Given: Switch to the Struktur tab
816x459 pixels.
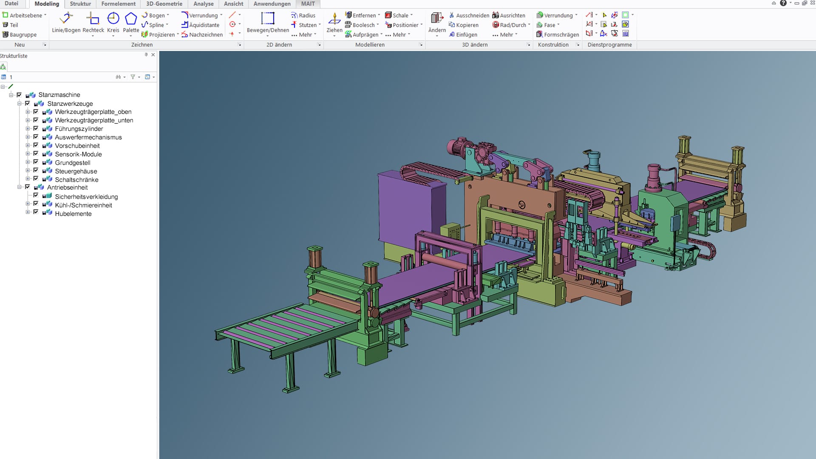Looking at the screenshot, I should [80, 4].
